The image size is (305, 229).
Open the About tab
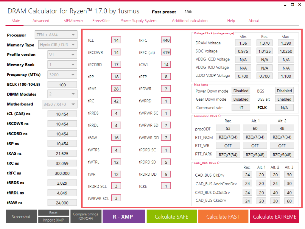pyautogui.click(x=254, y=21)
